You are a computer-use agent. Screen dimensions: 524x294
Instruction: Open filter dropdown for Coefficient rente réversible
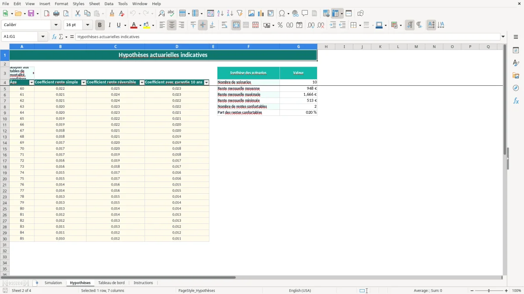pos(142,82)
